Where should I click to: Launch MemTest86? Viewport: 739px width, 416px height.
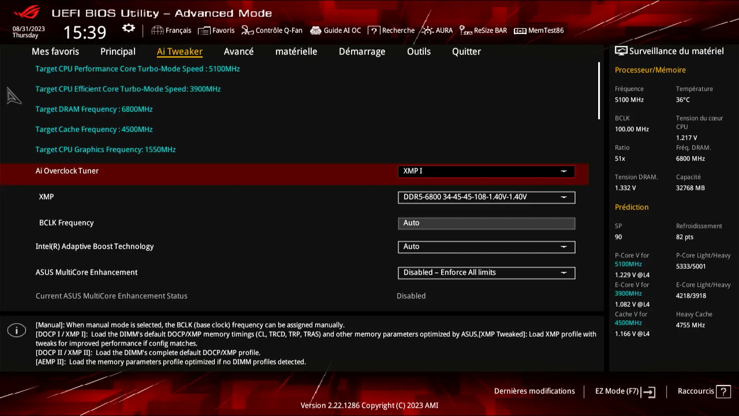coord(538,30)
